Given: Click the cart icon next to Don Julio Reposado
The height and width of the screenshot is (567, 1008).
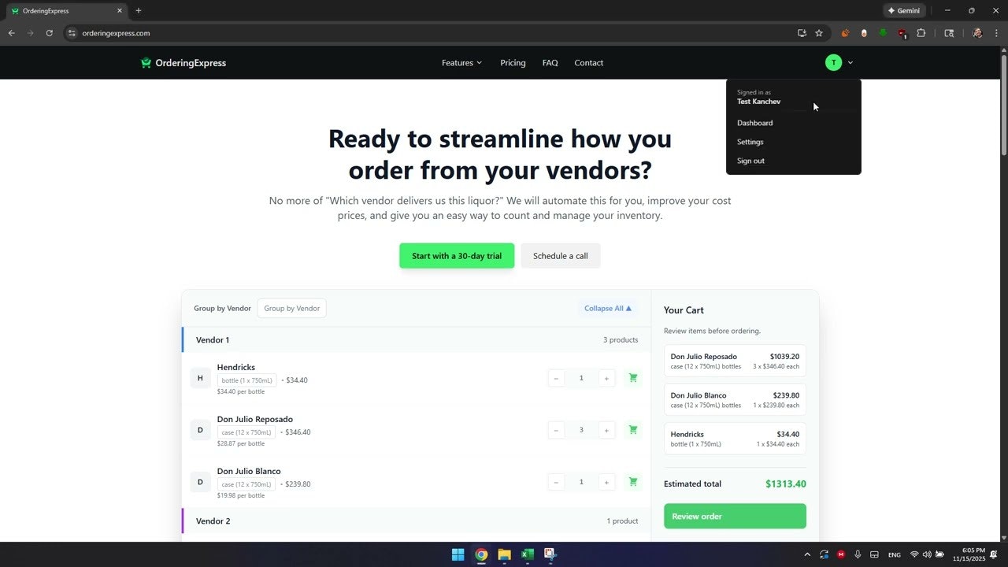Looking at the screenshot, I should (632, 430).
